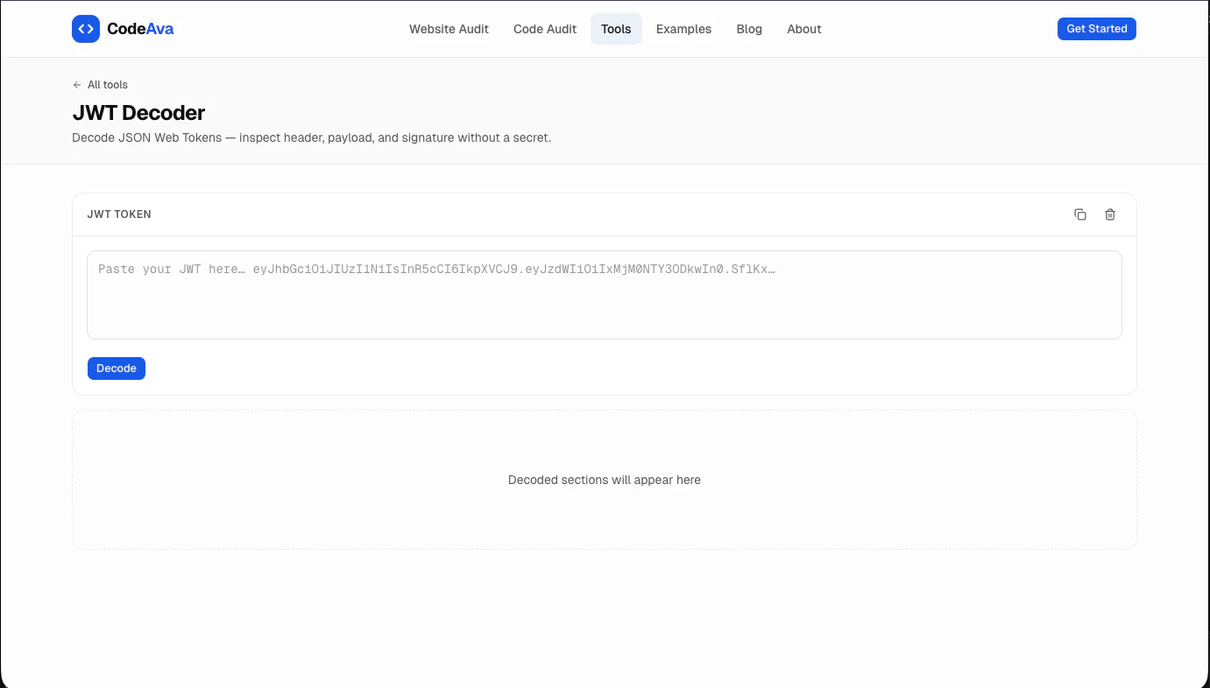Select the Tools tab
The height and width of the screenshot is (688, 1210).
pyautogui.click(x=616, y=29)
